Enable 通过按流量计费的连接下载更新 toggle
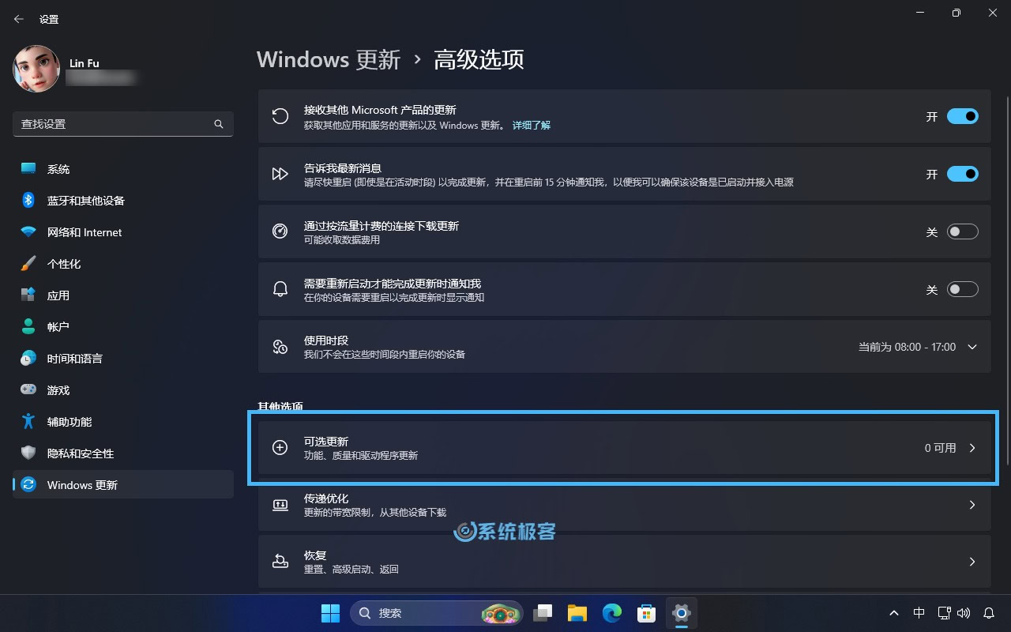Image resolution: width=1011 pixels, height=632 pixels. click(963, 231)
